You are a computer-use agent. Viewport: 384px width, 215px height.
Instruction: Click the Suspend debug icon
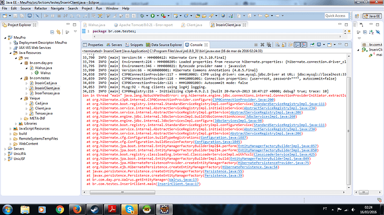pyautogui.click(x=53, y=16)
